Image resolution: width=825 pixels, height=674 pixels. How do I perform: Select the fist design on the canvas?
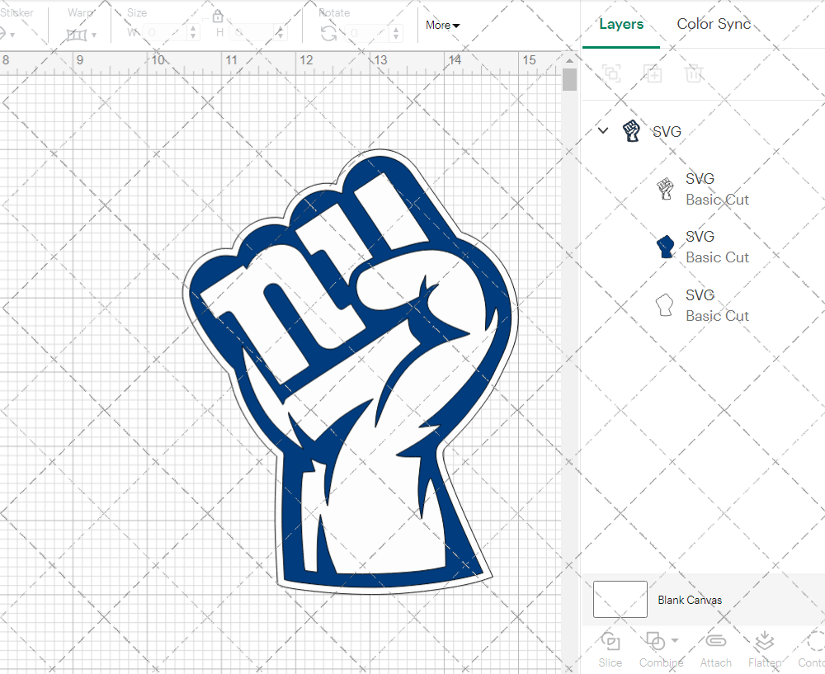[350, 371]
